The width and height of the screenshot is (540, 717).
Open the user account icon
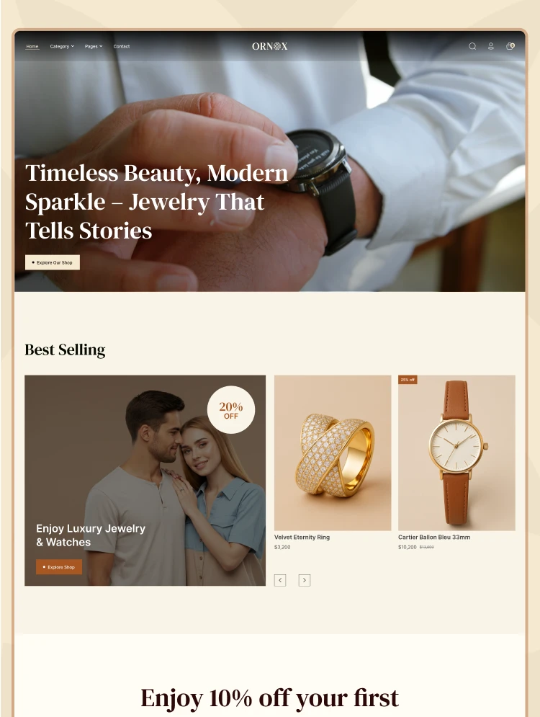tap(490, 46)
